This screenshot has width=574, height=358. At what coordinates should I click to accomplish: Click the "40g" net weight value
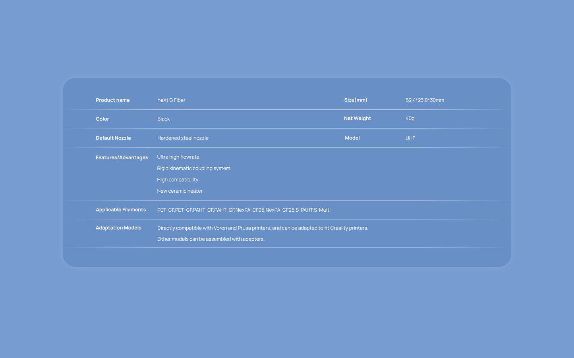coord(410,119)
